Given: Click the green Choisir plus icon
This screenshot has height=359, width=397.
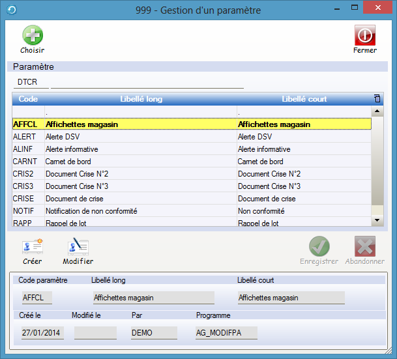Looking at the screenshot, I should pos(32,35).
